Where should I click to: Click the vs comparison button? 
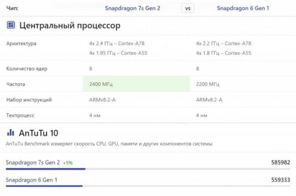coord(187,8)
